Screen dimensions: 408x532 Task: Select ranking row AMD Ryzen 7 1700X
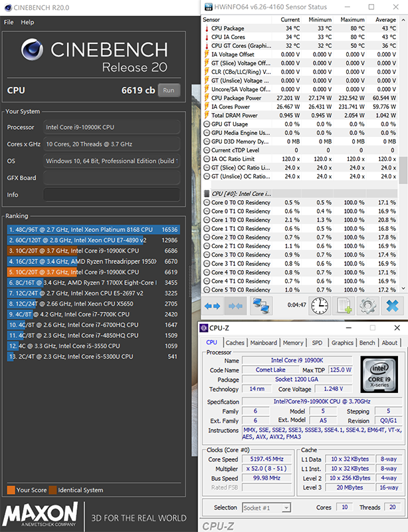pyautogui.click(x=93, y=283)
